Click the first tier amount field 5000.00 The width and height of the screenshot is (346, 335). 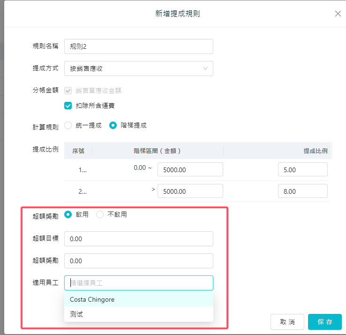190,170
